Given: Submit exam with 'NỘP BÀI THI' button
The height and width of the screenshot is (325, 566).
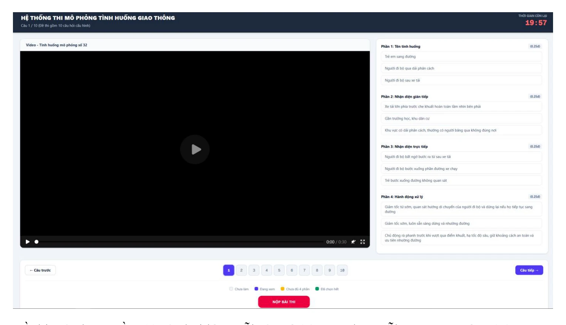Looking at the screenshot, I should [x=284, y=302].
